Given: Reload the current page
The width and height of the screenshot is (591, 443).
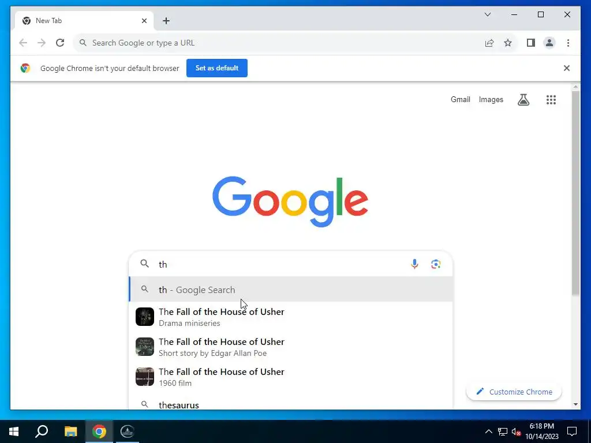Looking at the screenshot, I should pos(60,43).
